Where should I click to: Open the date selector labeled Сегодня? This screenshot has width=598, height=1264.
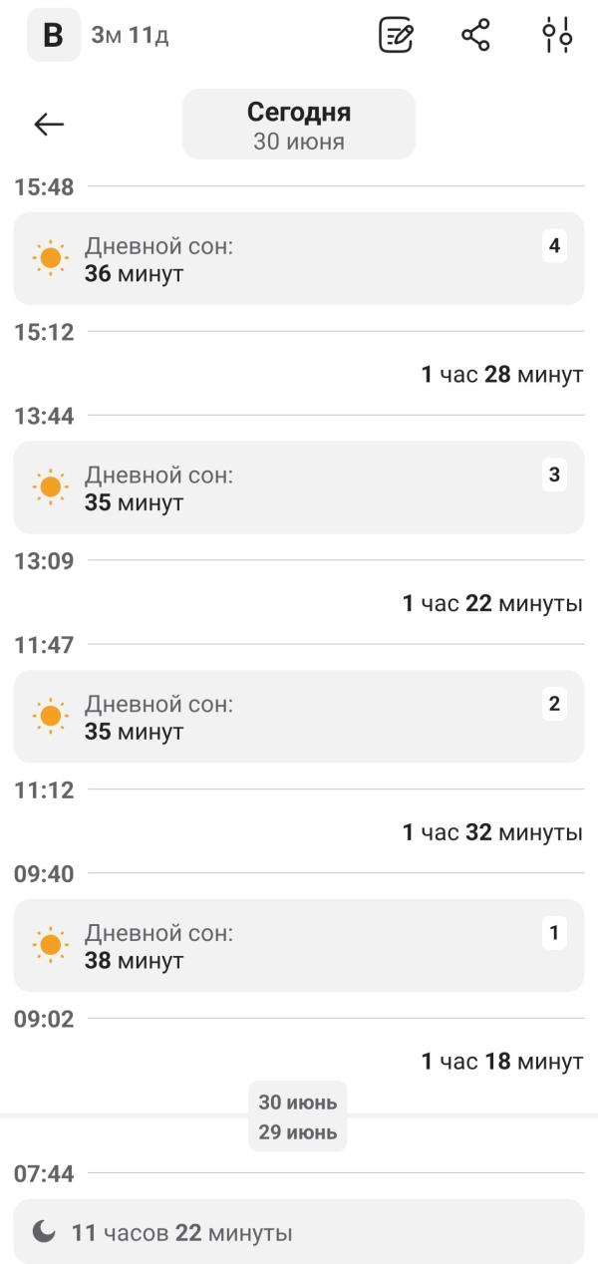pyautogui.click(x=299, y=125)
